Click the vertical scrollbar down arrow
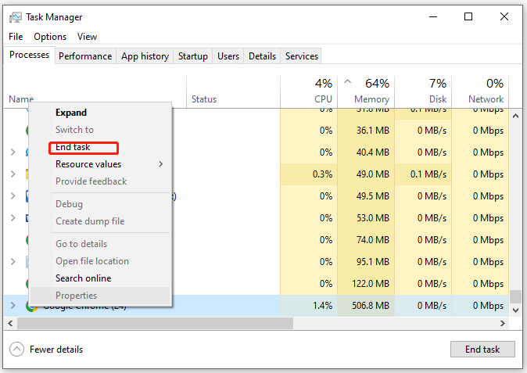527x373 pixels. [516, 310]
